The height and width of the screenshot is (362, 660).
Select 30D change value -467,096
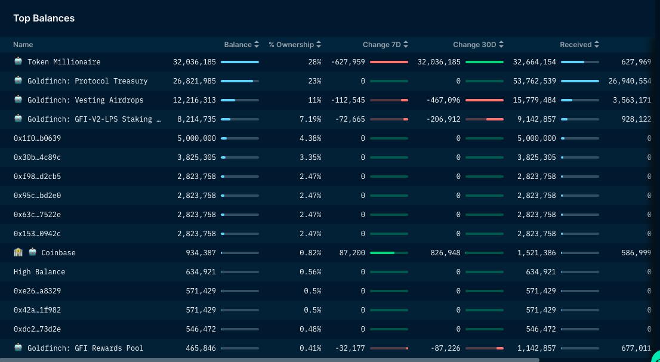(x=443, y=100)
